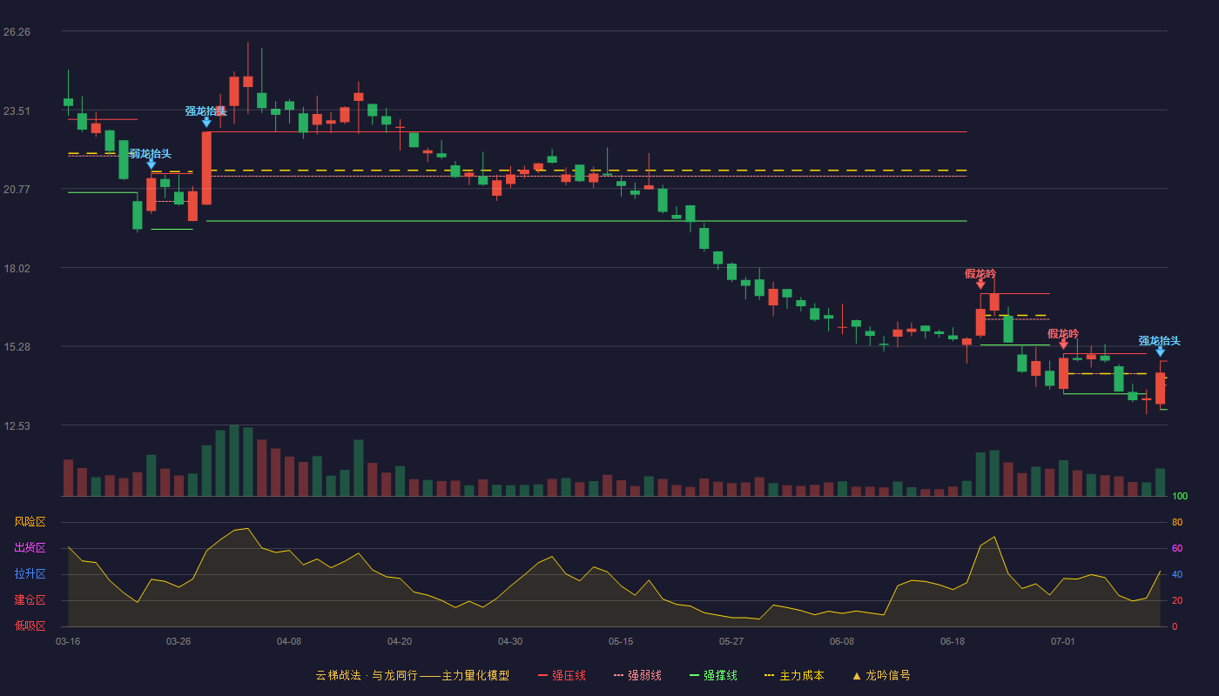
Task: Click the 04-08 date label
Action: 289,641
